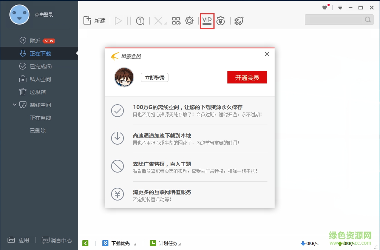This screenshot has height=250, width=380.
Task: Toggle 计划任务 scheduled tasks
Action: click(x=165, y=243)
